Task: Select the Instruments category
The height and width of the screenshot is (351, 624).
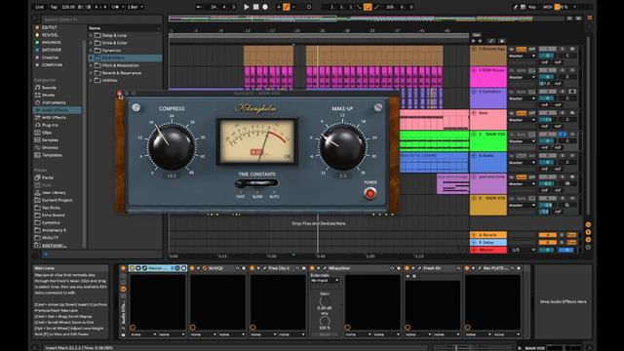Action: click(54, 102)
